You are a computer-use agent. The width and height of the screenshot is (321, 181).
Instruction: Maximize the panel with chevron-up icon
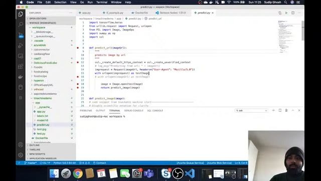pos(293,111)
